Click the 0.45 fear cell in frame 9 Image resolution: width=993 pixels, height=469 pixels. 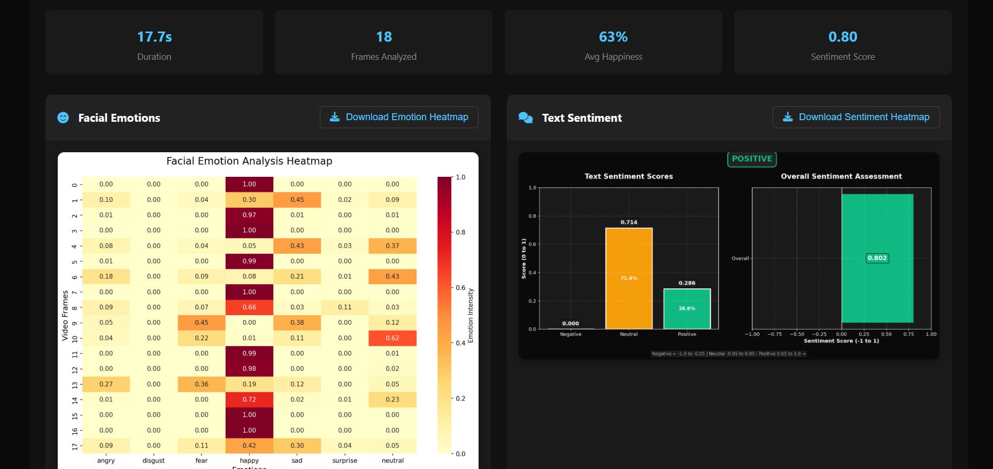pos(202,323)
